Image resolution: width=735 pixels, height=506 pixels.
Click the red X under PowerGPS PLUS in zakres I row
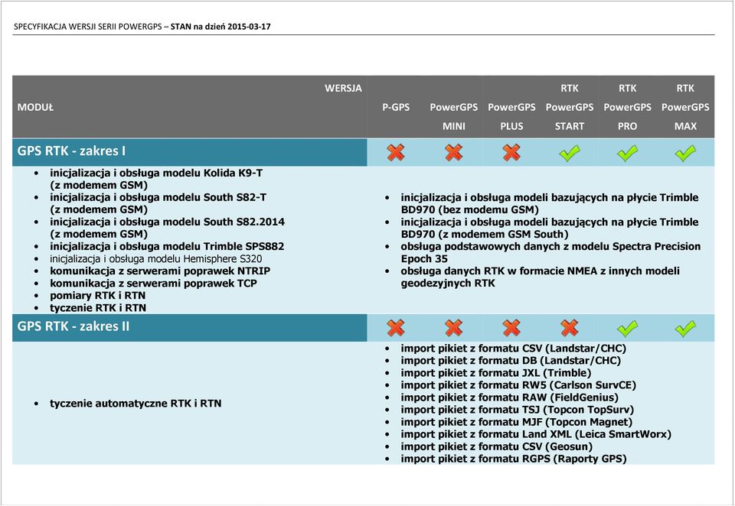[x=511, y=153]
